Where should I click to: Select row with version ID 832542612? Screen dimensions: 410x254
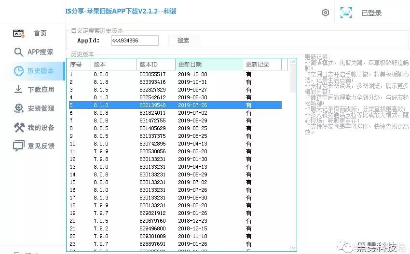[175, 97]
